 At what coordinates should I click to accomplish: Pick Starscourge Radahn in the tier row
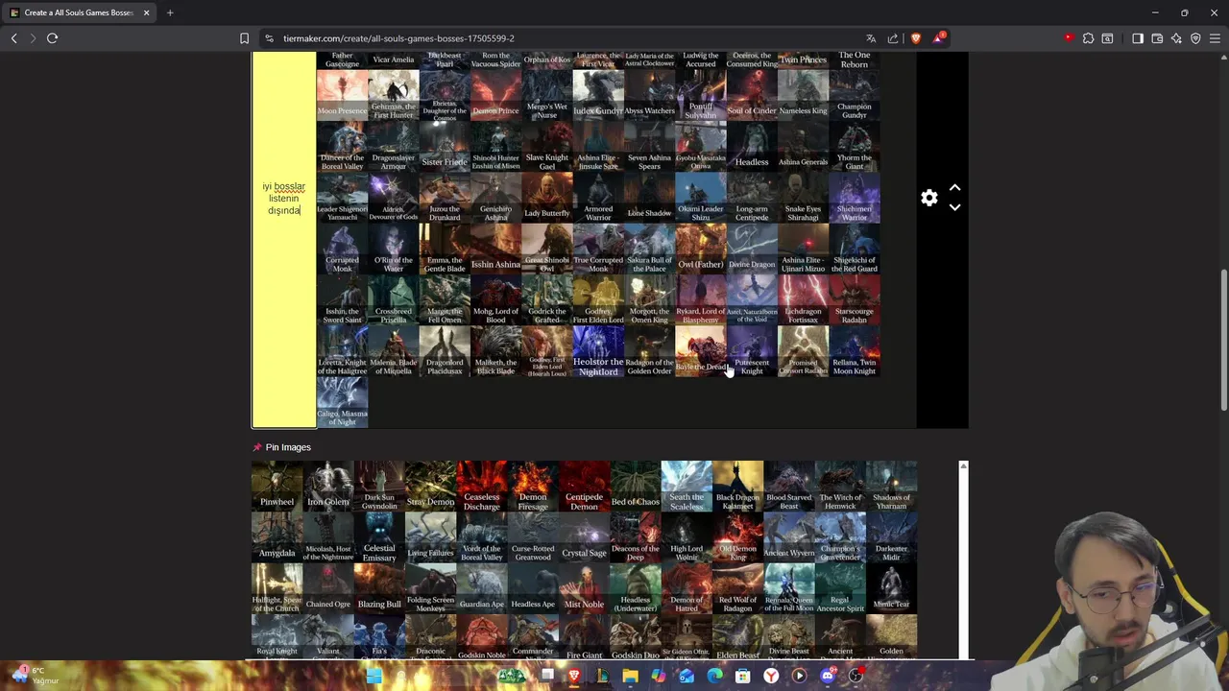[855, 300]
